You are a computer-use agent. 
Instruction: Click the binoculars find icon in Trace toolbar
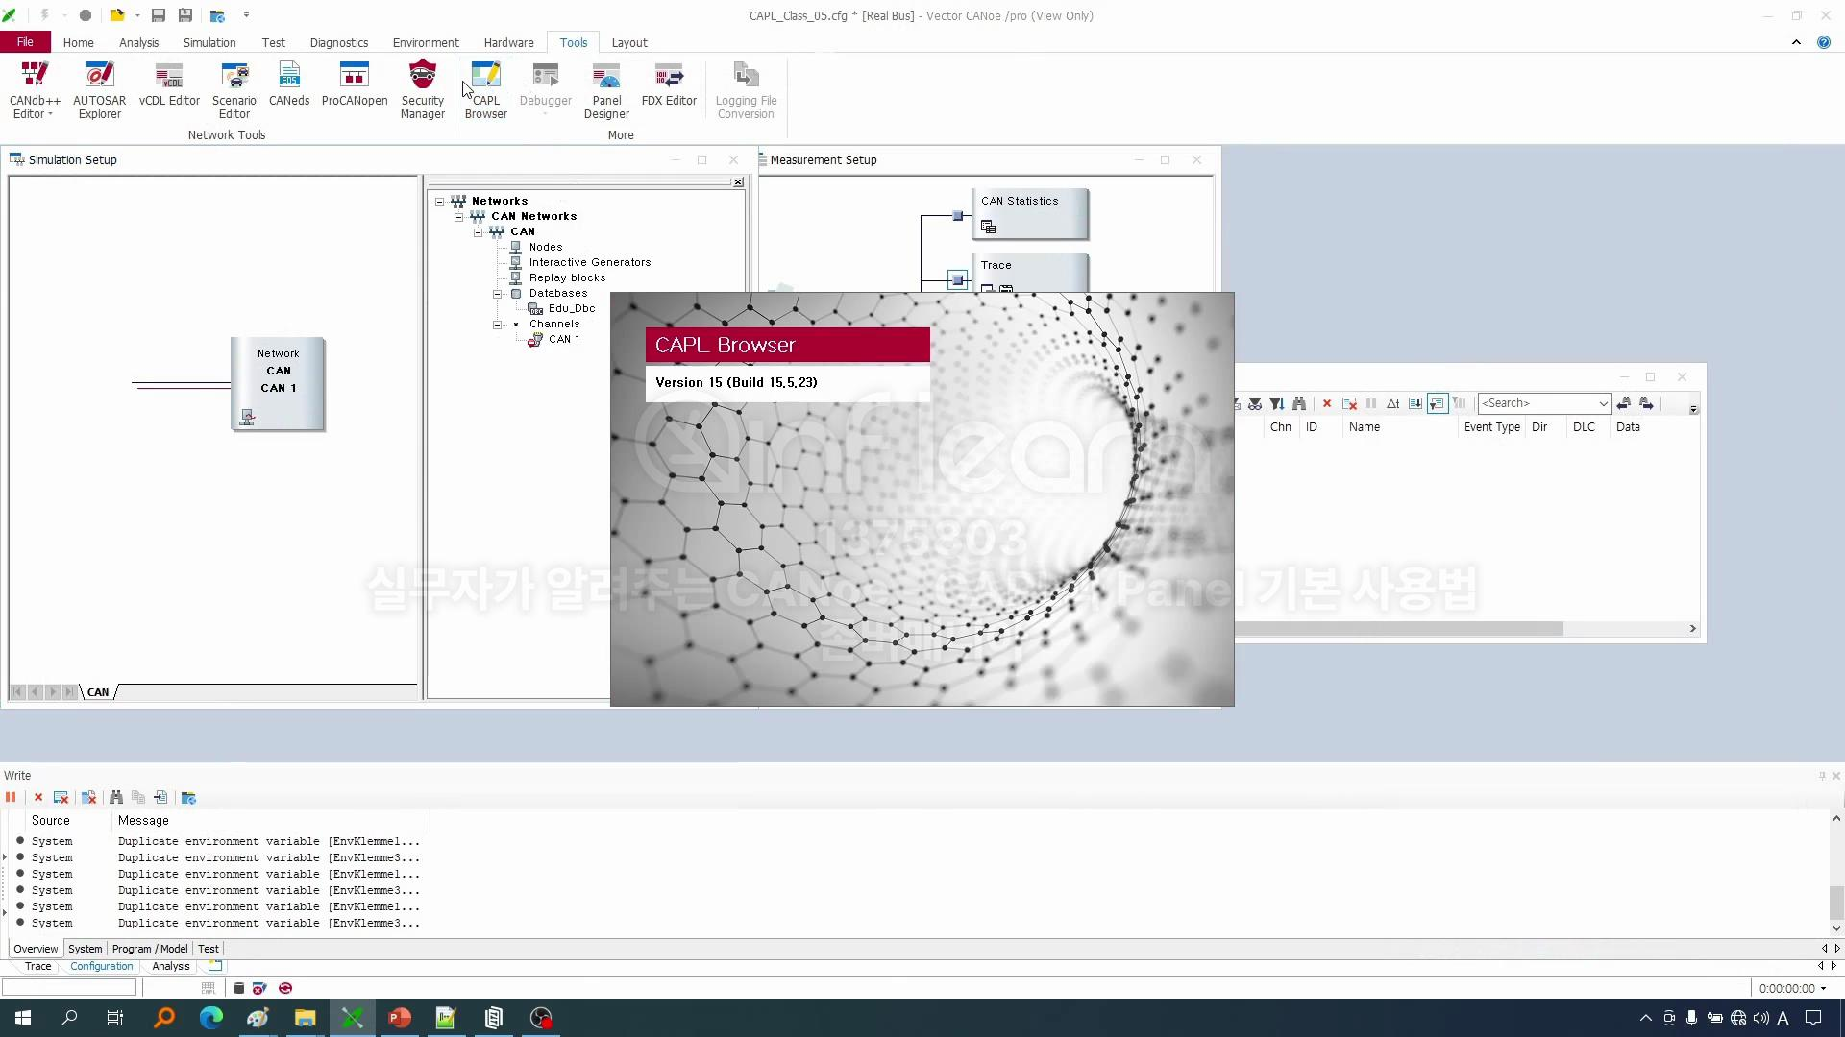coord(1299,403)
